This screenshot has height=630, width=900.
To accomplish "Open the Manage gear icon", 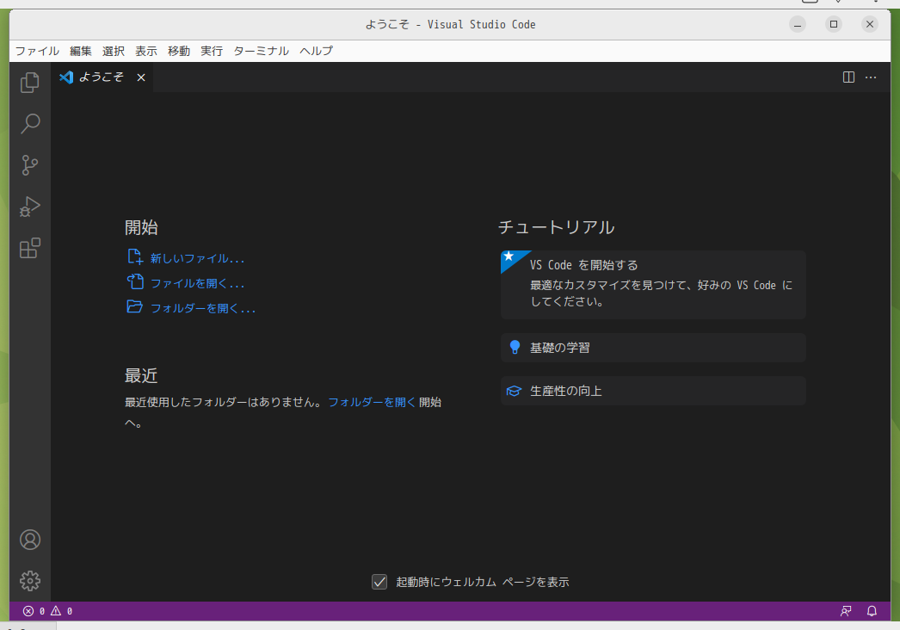I will pyautogui.click(x=30, y=581).
